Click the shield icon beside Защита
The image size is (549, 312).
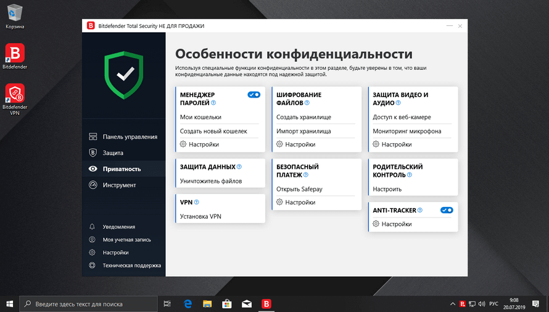point(93,153)
